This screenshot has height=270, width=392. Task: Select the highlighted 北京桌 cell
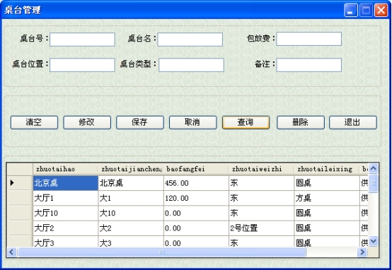pos(66,183)
